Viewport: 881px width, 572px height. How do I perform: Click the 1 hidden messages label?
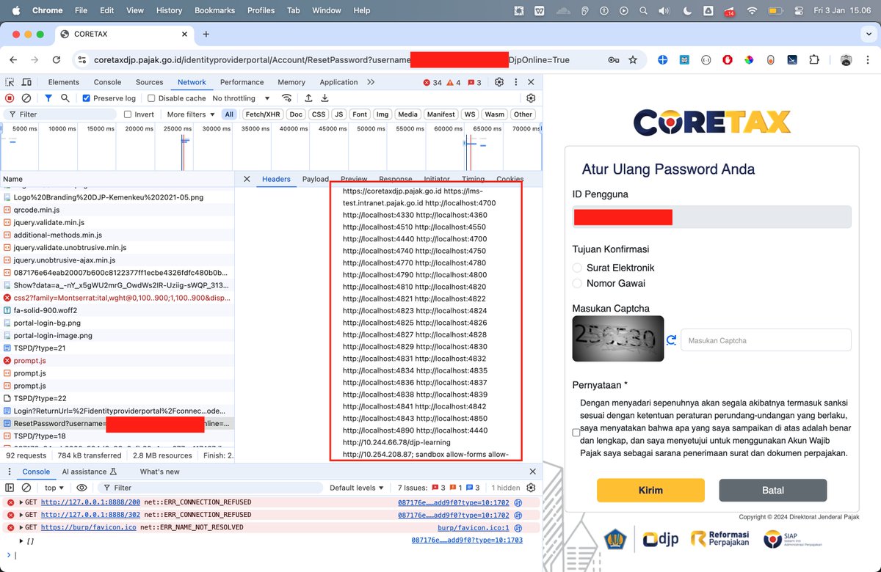pyautogui.click(x=506, y=488)
